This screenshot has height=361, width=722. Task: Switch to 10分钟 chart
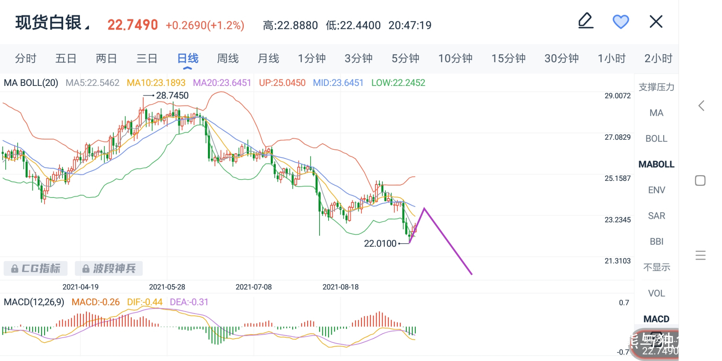[455, 58]
